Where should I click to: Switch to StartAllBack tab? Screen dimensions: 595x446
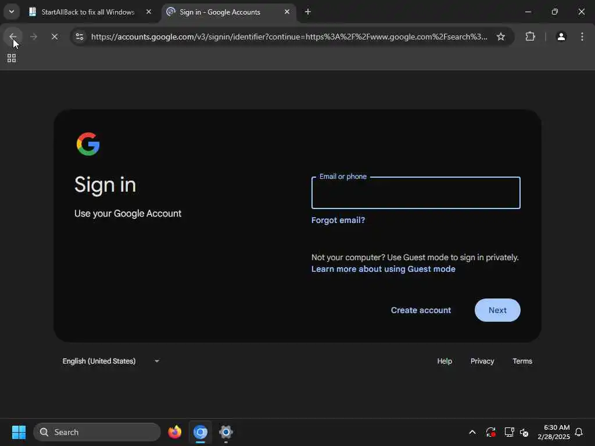tap(88, 12)
